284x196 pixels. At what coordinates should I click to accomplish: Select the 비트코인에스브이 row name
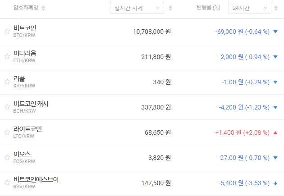(x=36, y=179)
